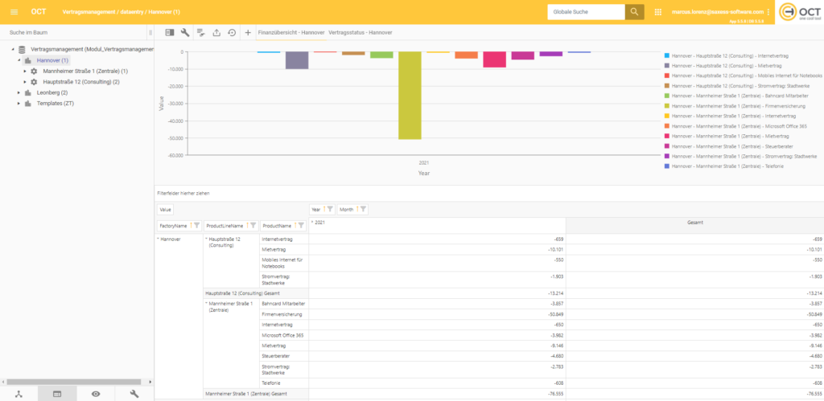Click the history restore icon in toolbar

pyautogui.click(x=232, y=33)
